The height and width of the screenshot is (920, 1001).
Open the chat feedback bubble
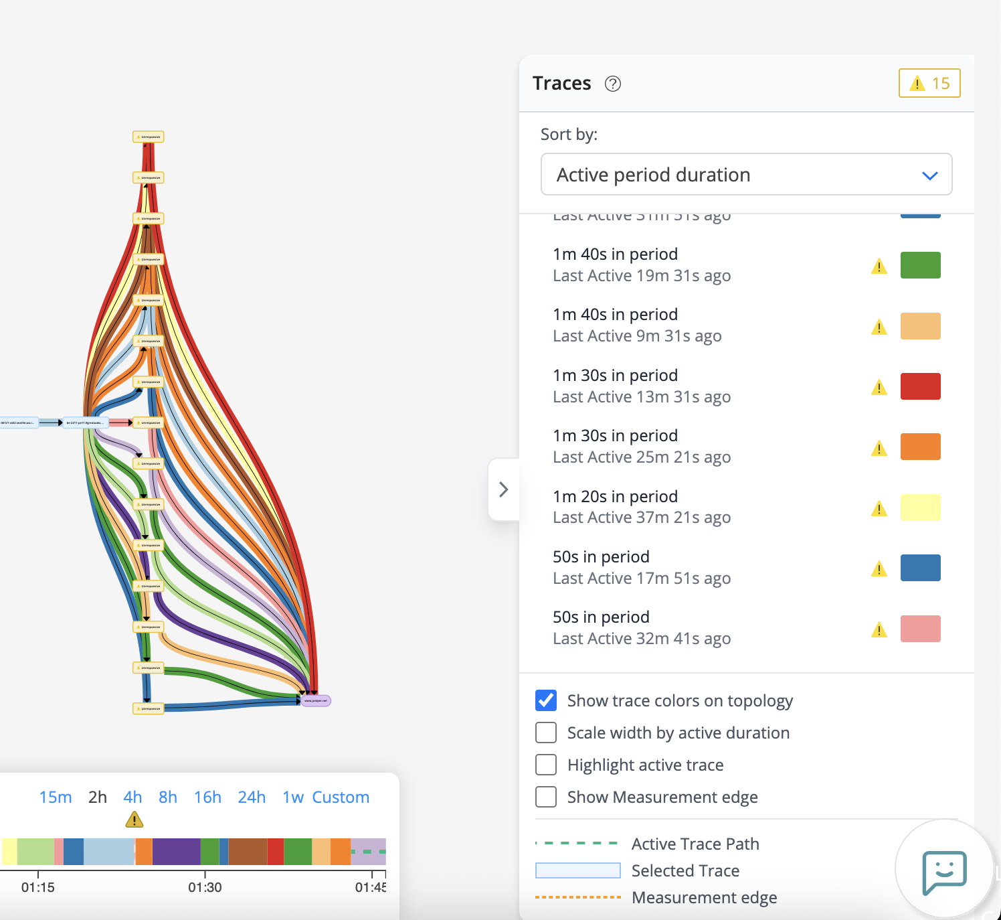coord(944,869)
